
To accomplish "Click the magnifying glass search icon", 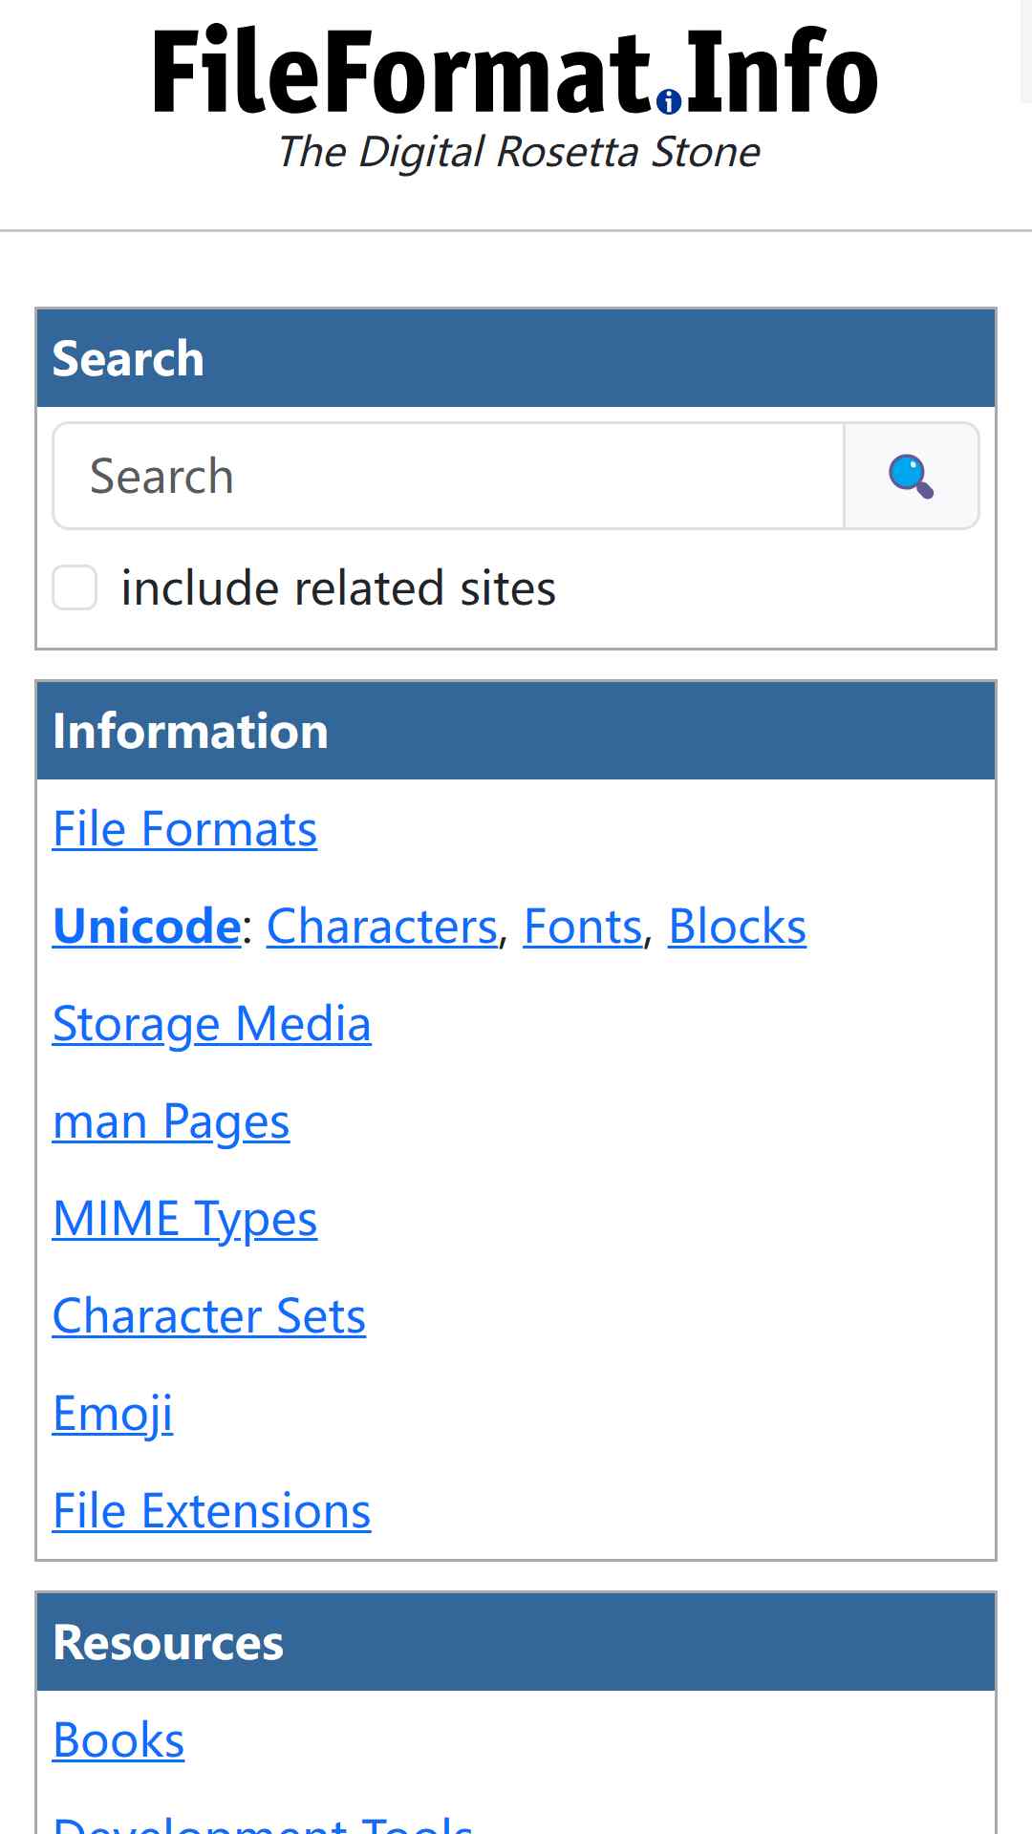I will coord(912,476).
